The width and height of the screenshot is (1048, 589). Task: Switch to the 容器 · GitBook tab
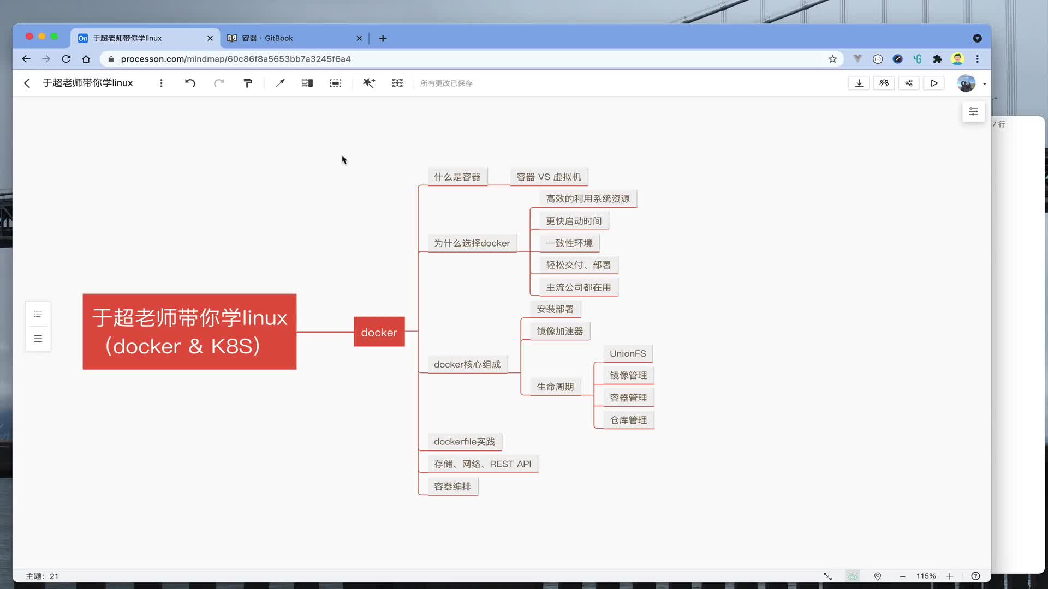pyautogui.click(x=295, y=38)
